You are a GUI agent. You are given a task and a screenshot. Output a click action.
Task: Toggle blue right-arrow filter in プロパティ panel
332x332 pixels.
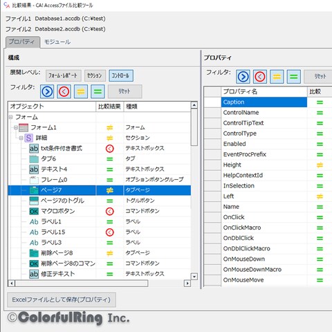pyautogui.click(x=243, y=77)
